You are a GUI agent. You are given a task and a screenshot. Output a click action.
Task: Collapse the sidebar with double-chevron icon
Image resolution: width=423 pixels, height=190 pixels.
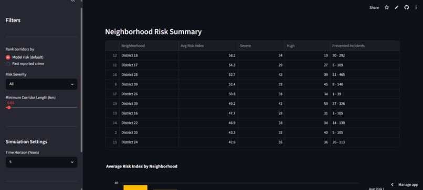tap(72, 1)
